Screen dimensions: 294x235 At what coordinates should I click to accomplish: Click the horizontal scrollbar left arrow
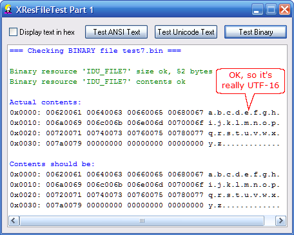[x=14, y=221]
